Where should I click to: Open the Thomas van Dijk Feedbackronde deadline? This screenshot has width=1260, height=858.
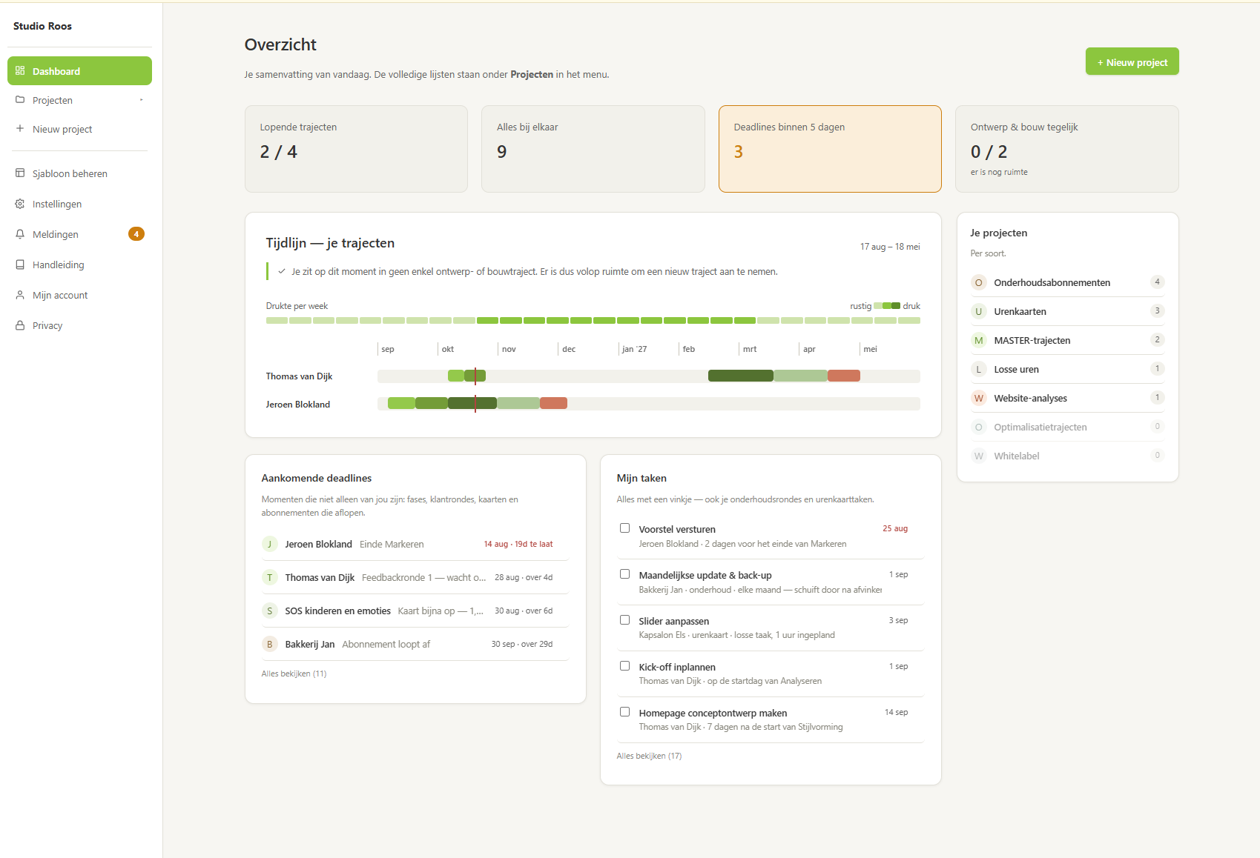415,577
